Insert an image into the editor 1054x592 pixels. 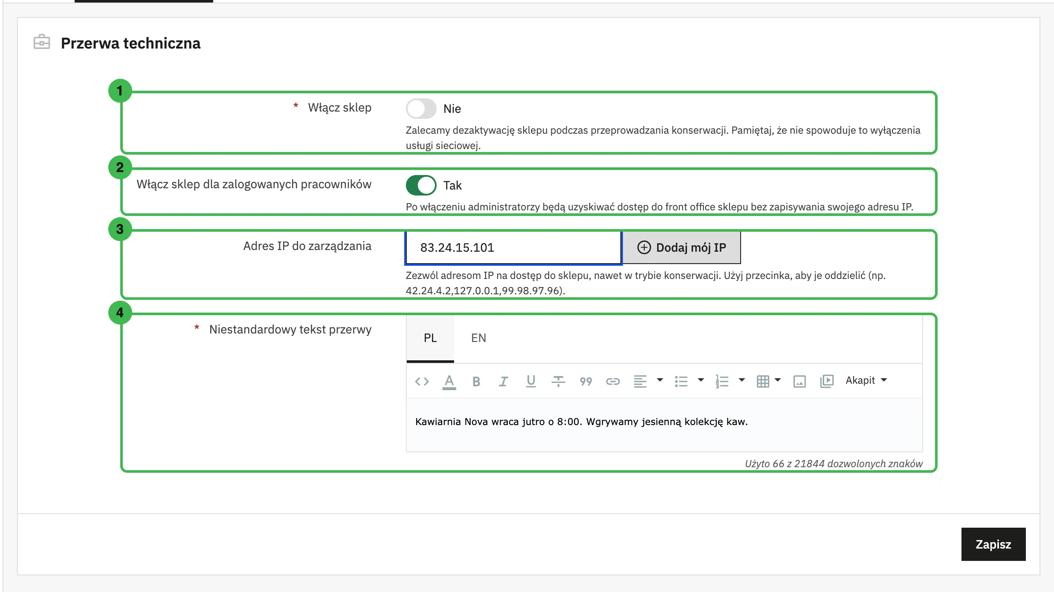(799, 381)
